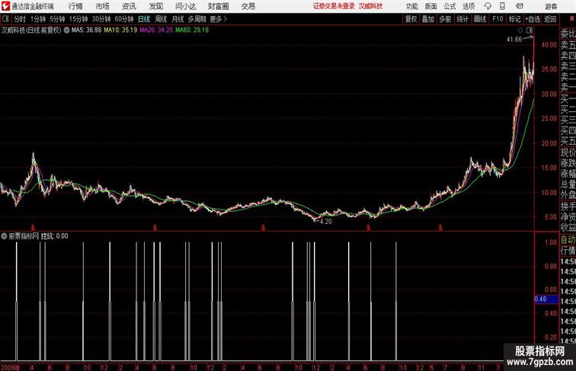Open the 选项 menu
This screenshot has width=576, height=371.
coord(469,6)
